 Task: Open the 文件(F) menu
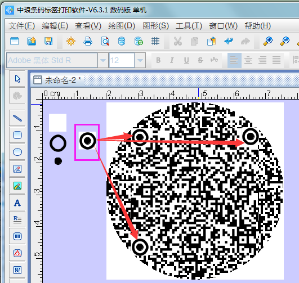21,26
